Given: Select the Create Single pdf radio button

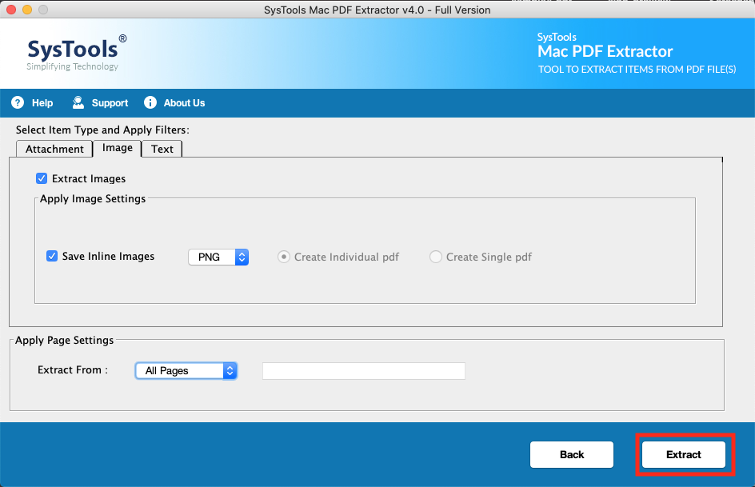Looking at the screenshot, I should tap(436, 257).
